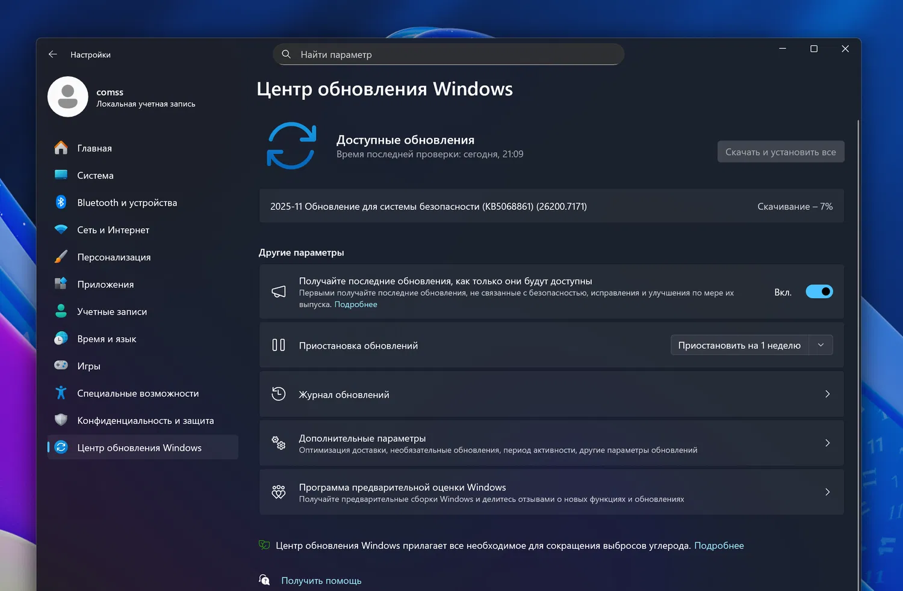Maximize the Settings window
Viewport: 903px width, 591px height.
pyautogui.click(x=814, y=49)
